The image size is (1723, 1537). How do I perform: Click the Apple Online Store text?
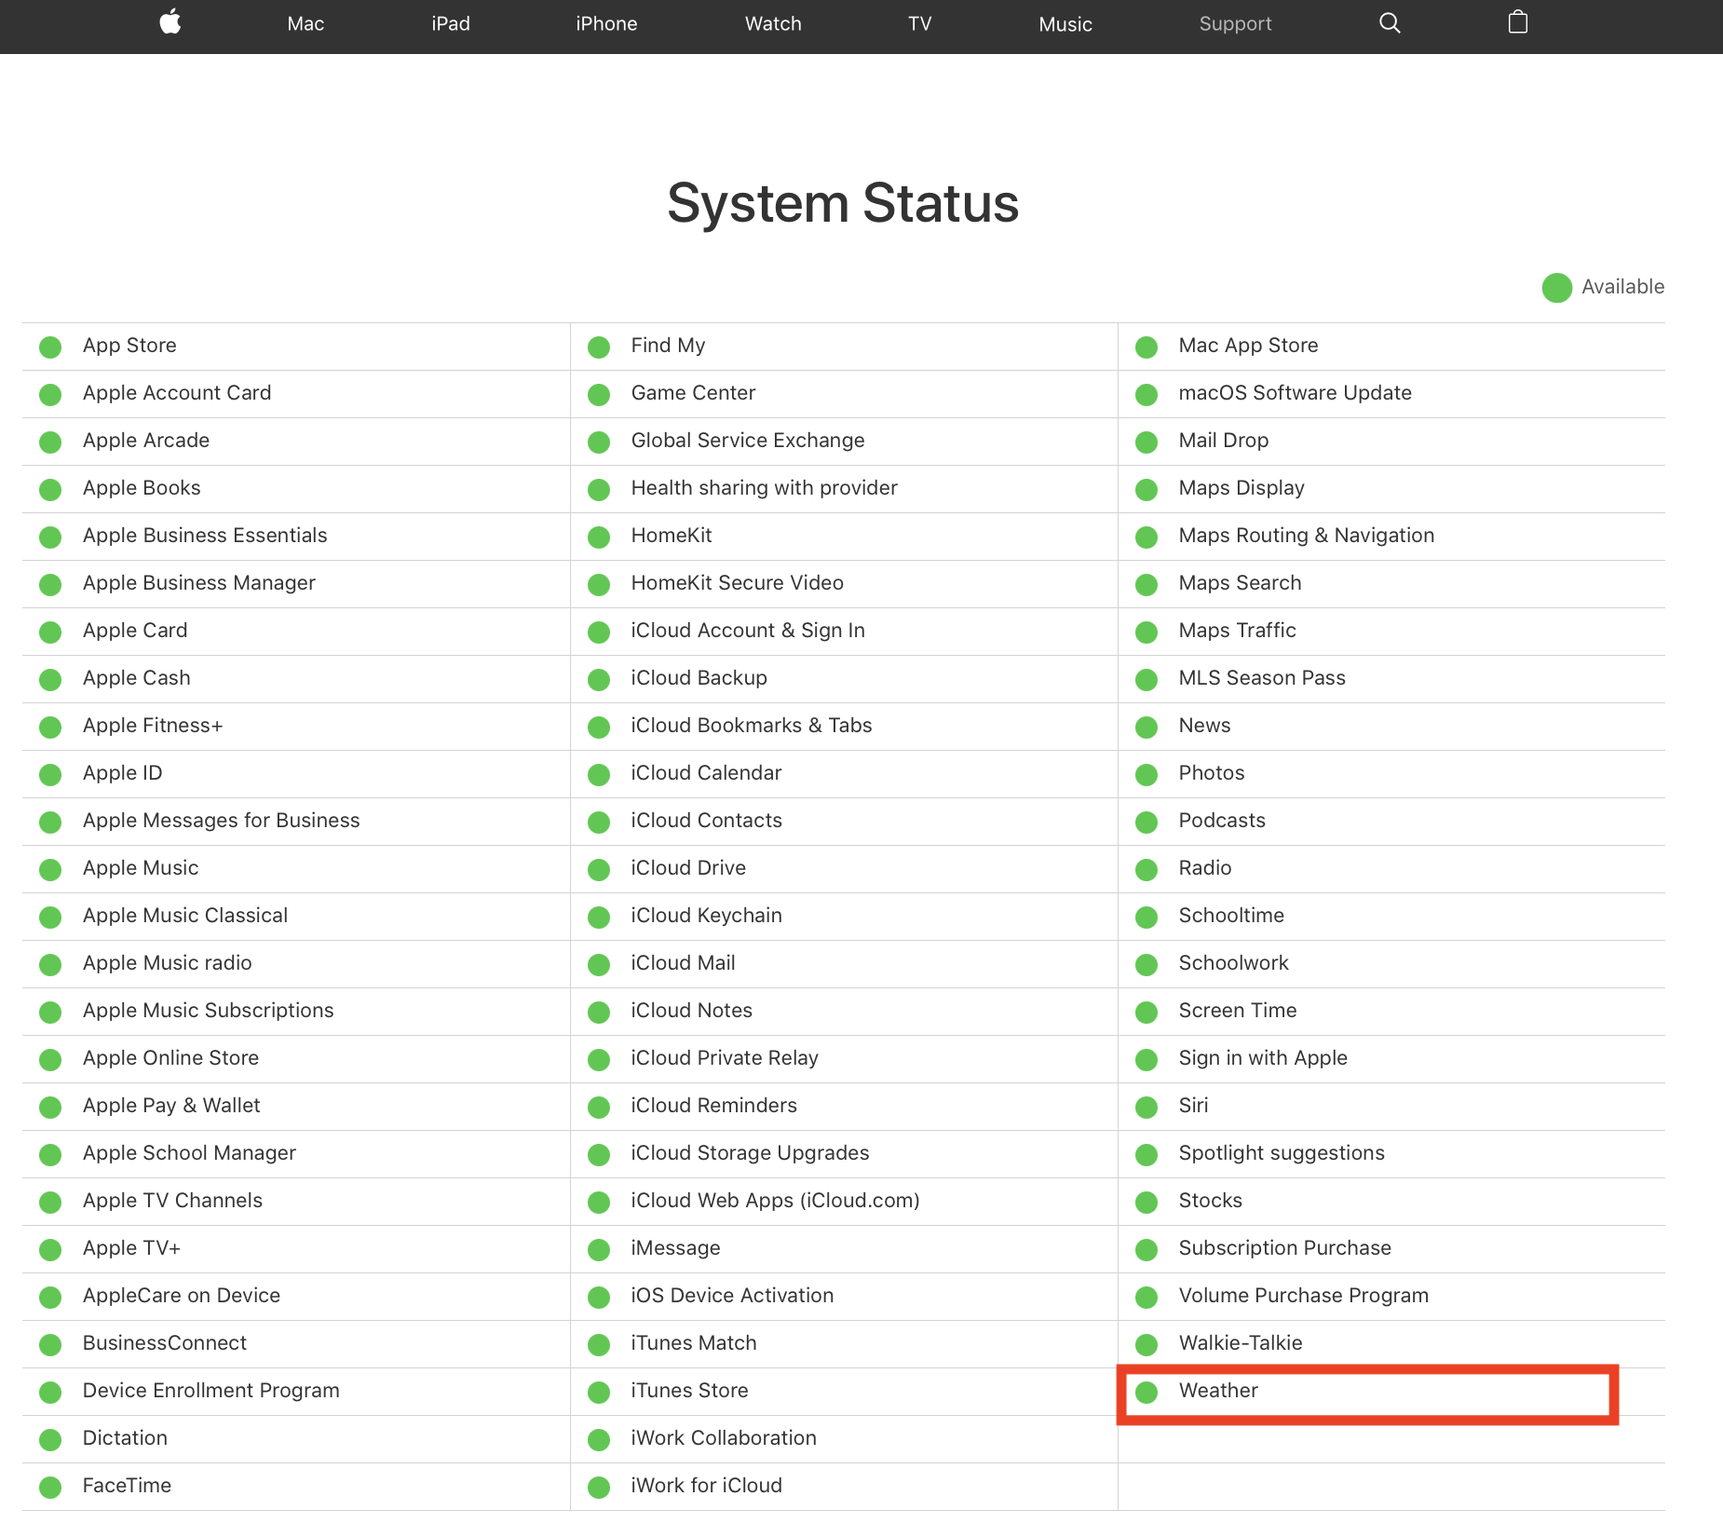point(170,1058)
